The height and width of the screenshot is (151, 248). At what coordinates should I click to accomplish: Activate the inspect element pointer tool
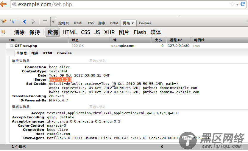13,21
